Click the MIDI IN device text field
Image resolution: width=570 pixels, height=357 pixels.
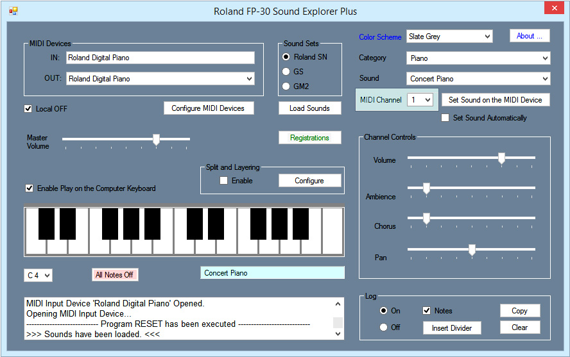(160, 58)
